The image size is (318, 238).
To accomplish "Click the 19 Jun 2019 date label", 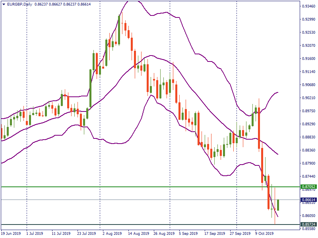I will click(11, 234).
